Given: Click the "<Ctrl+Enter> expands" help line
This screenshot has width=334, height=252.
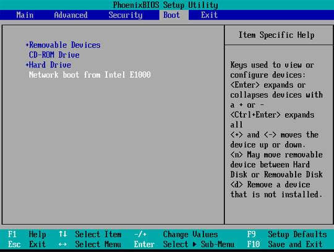Looking at the screenshot, I should (x=272, y=115).
